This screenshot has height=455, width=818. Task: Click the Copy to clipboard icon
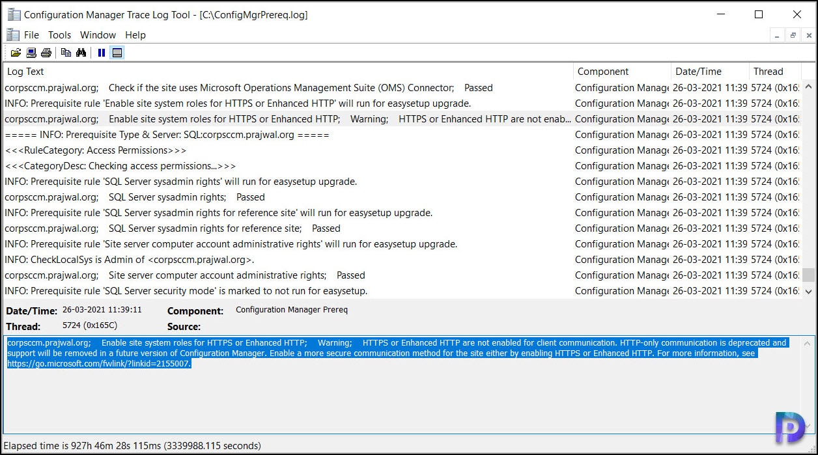tap(66, 53)
